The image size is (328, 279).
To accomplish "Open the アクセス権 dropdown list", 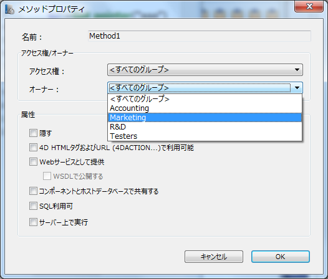I will [205, 70].
